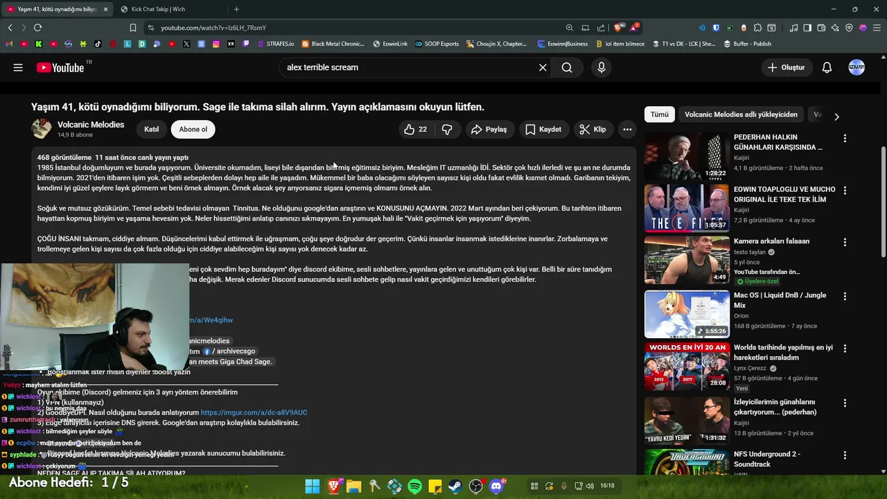
Task: Select the Tümü filter chip
Action: 659,114
